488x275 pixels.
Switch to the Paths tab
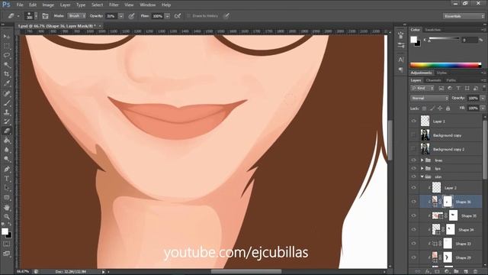point(451,80)
